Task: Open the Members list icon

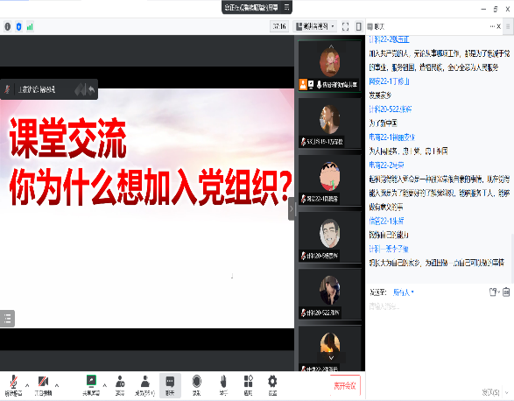Action: pyautogui.click(x=144, y=385)
